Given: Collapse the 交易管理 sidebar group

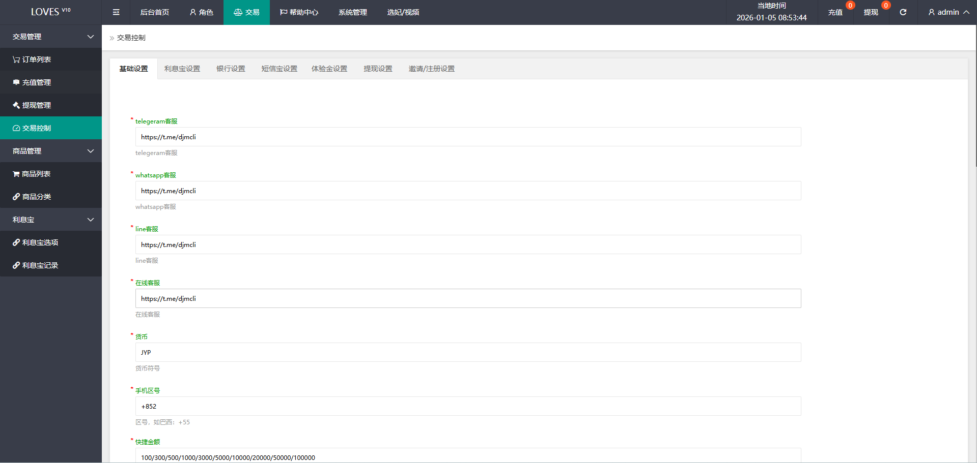Looking at the screenshot, I should [x=51, y=37].
